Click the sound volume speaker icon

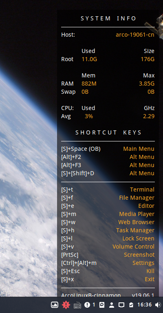click(x=158, y=305)
